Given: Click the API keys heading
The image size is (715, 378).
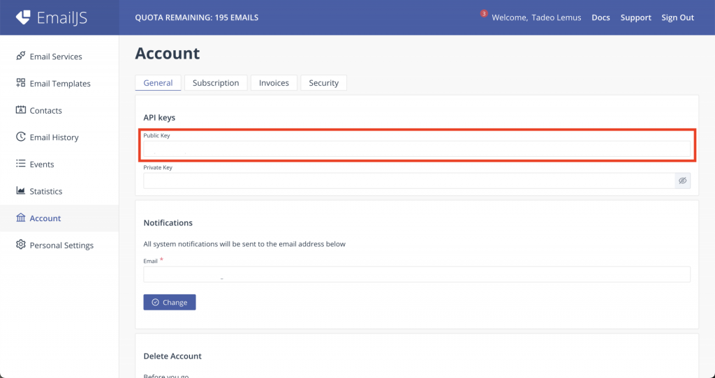Looking at the screenshot, I should (159, 117).
